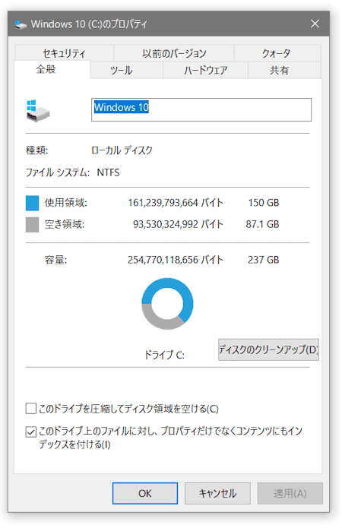Open ディスクのクリーンアップ
This screenshot has width=342, height=528.
(x=268, y=349)
